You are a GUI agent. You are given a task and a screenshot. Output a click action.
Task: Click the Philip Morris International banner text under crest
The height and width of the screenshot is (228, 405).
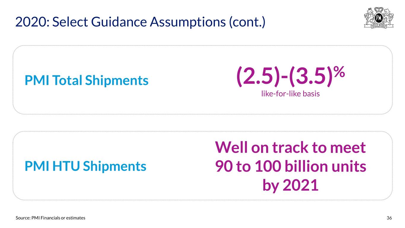click(379, 26)
